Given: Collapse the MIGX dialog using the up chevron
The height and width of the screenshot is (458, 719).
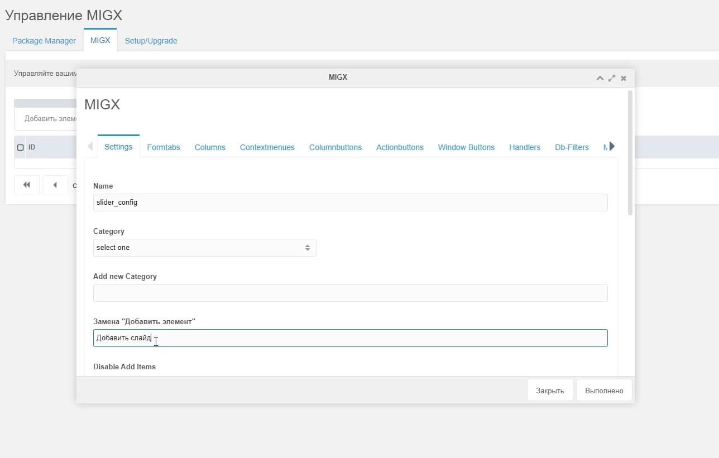Looking at the screenshot, I should [x=600, y=78].
